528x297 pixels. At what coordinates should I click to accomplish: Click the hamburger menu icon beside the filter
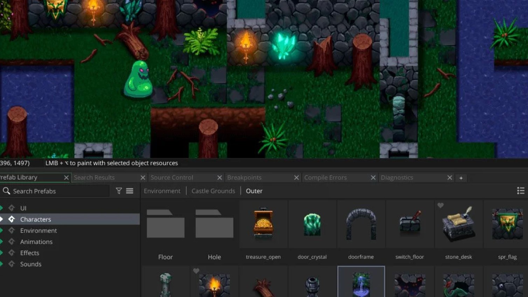[130, 191]
